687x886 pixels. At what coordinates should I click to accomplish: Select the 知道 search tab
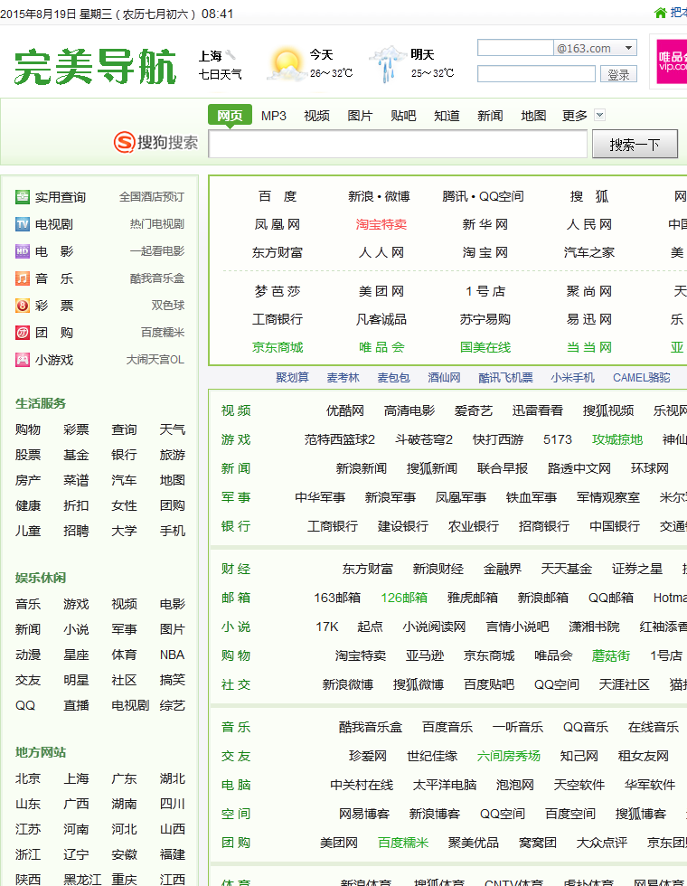447,116
